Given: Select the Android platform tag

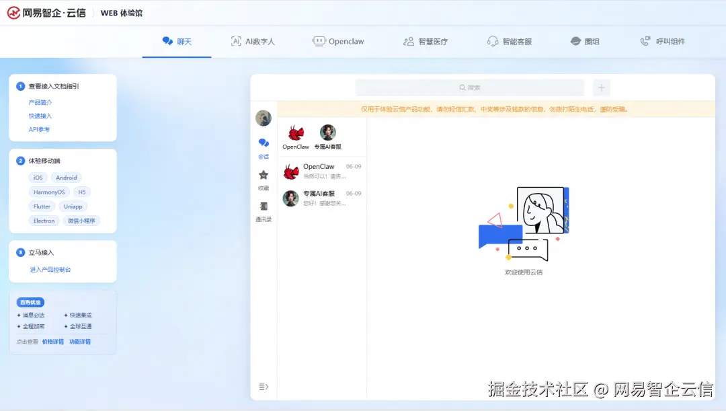Looking at the screenshot, I should click(66, 178).
